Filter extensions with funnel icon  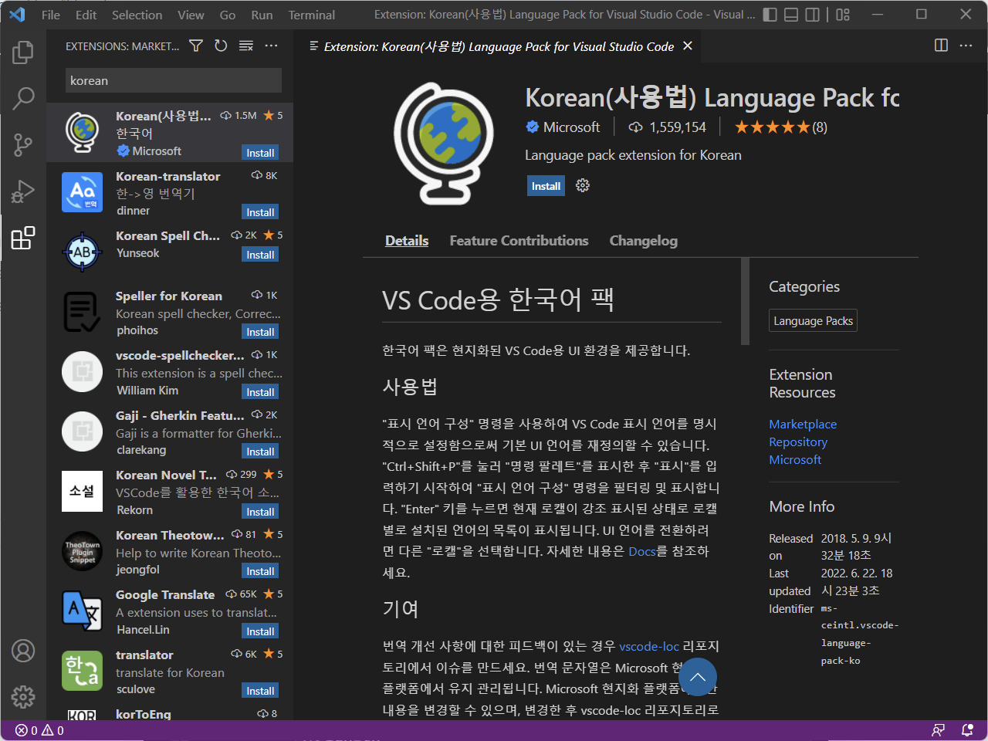point(196,46)
